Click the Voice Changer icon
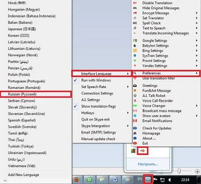This screenshot has width=201, height=184. (x=135, y=106)
